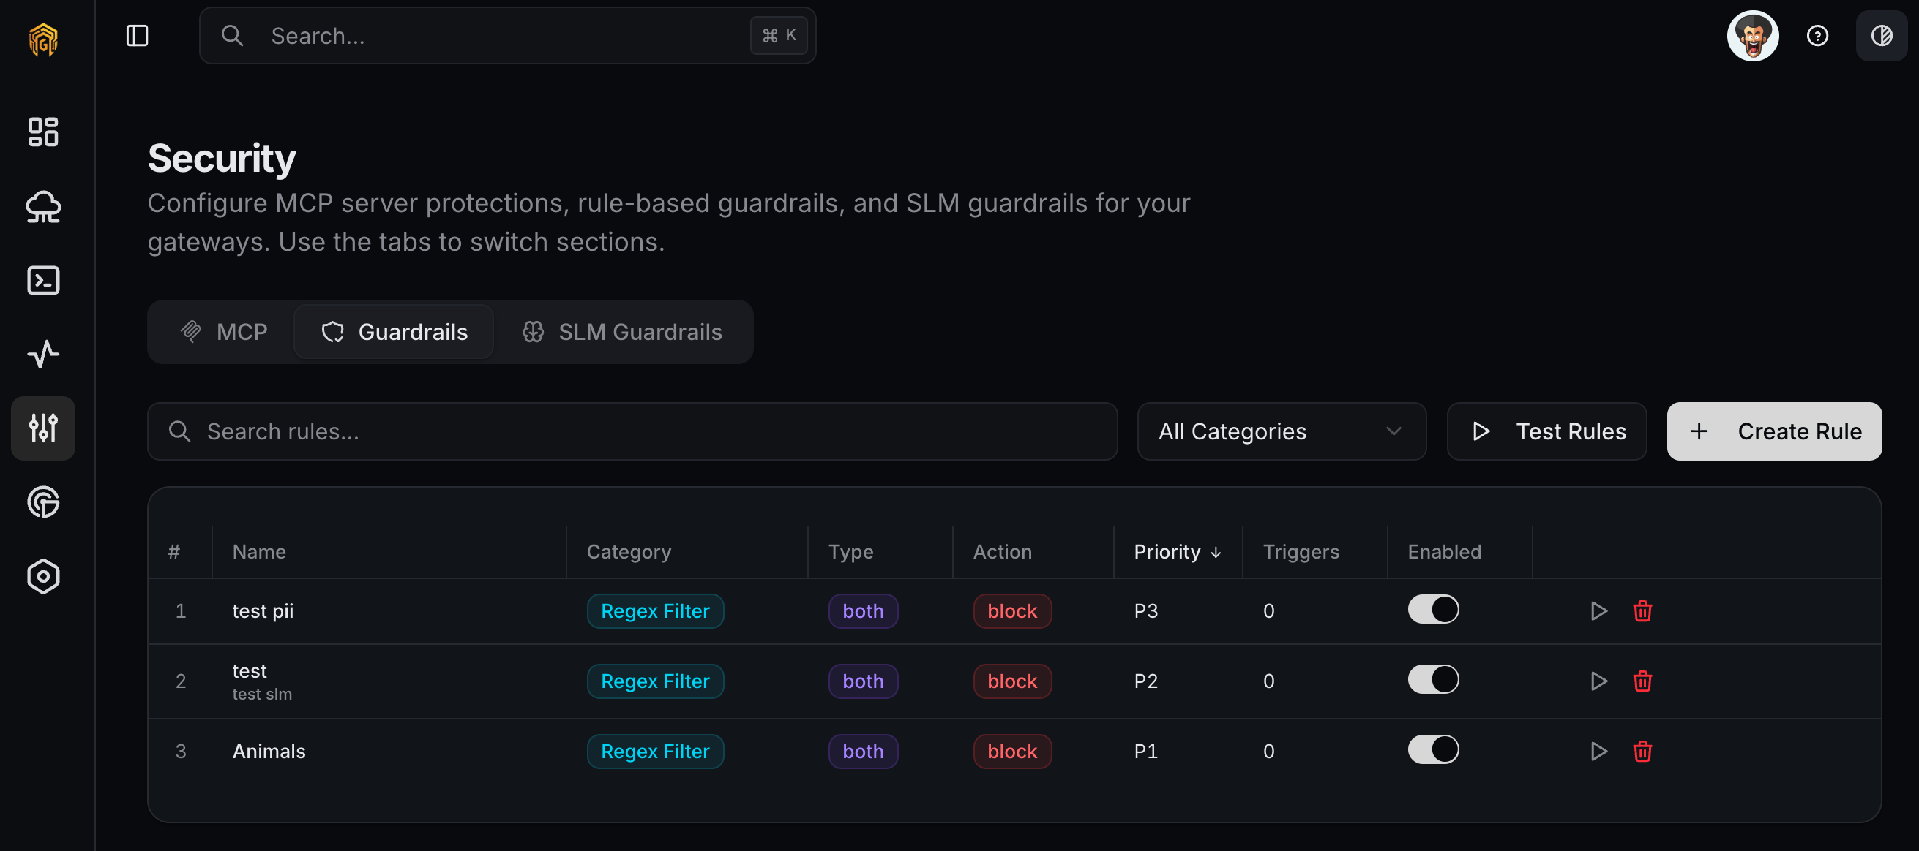Click the Action column header
Screen dimensions: 1919x851
click(x=1002, y=551)
